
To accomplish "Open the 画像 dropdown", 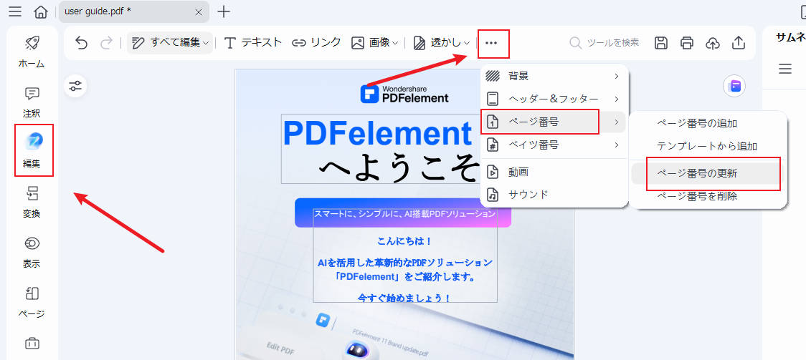I will point(375,42).
